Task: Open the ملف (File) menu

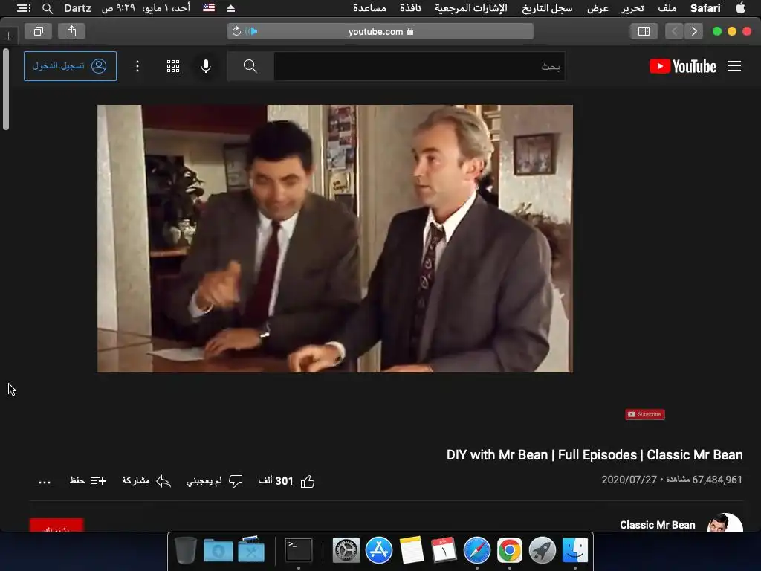Action: coord(667,7)
